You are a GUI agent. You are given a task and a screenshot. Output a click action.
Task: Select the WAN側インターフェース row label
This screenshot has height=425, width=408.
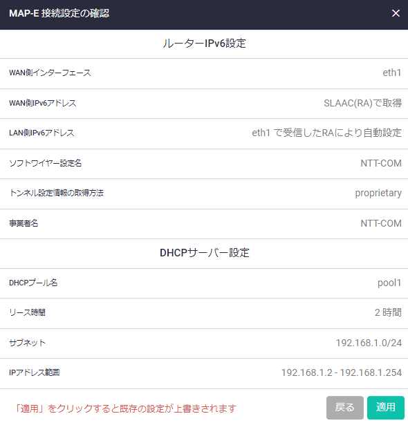click(x=50, y=73)
